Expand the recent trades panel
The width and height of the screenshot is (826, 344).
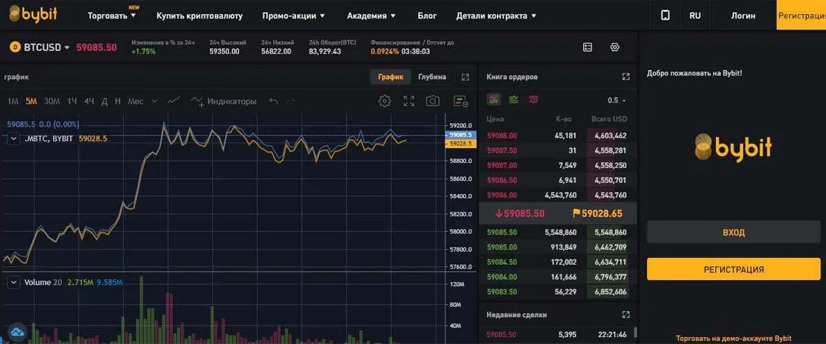pyautogui.click(x=626, y=314)
